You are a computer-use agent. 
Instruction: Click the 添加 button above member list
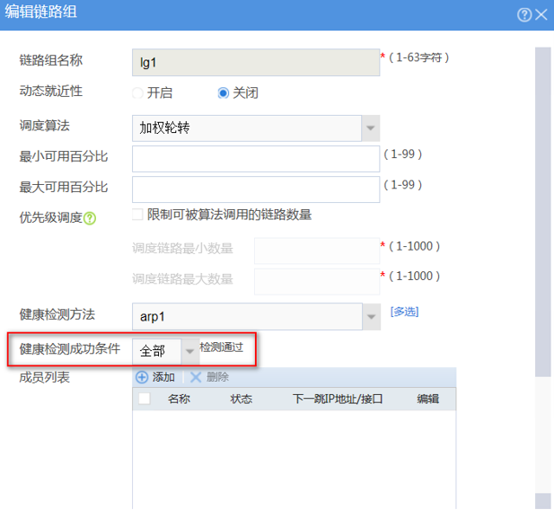point(163,377)
